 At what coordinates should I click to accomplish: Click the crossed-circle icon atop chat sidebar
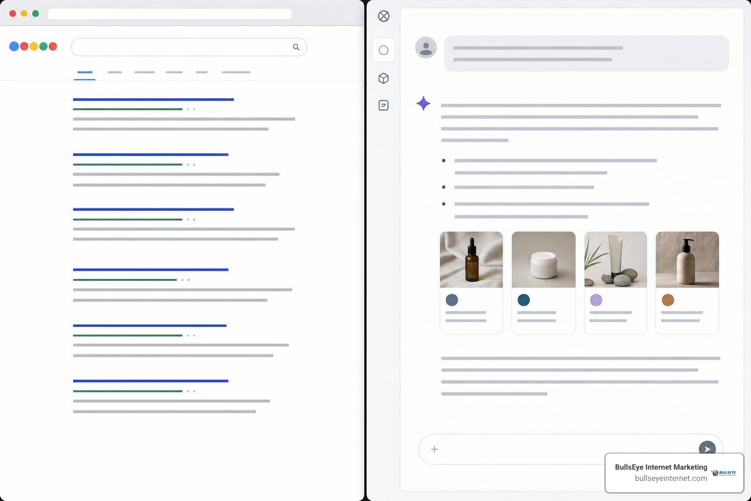[384, 16]
